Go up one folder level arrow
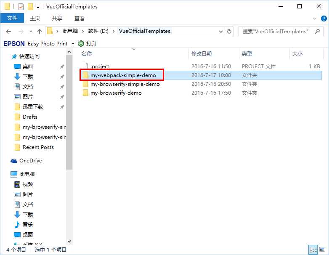The height and width of the screenshot is (255, 329). pos(40,32)
